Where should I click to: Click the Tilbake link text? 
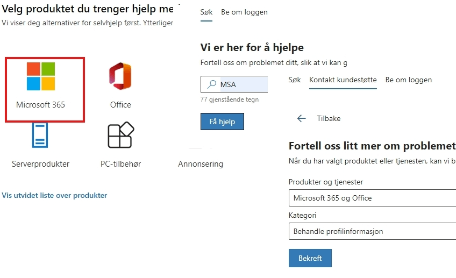[329, 119]
